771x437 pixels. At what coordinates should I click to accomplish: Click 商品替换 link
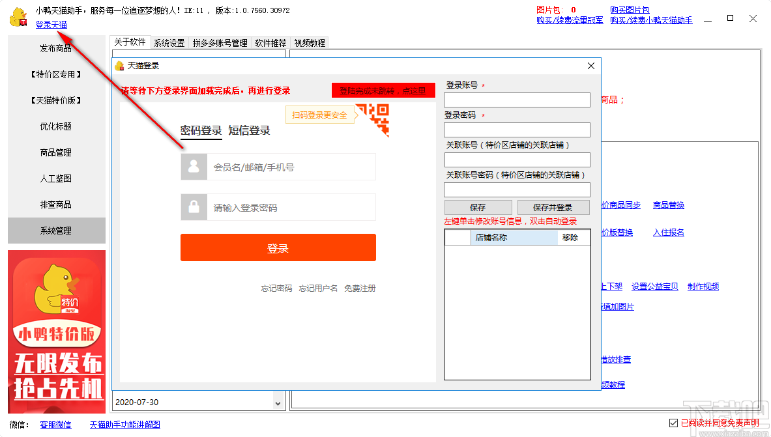click(669, 205)
